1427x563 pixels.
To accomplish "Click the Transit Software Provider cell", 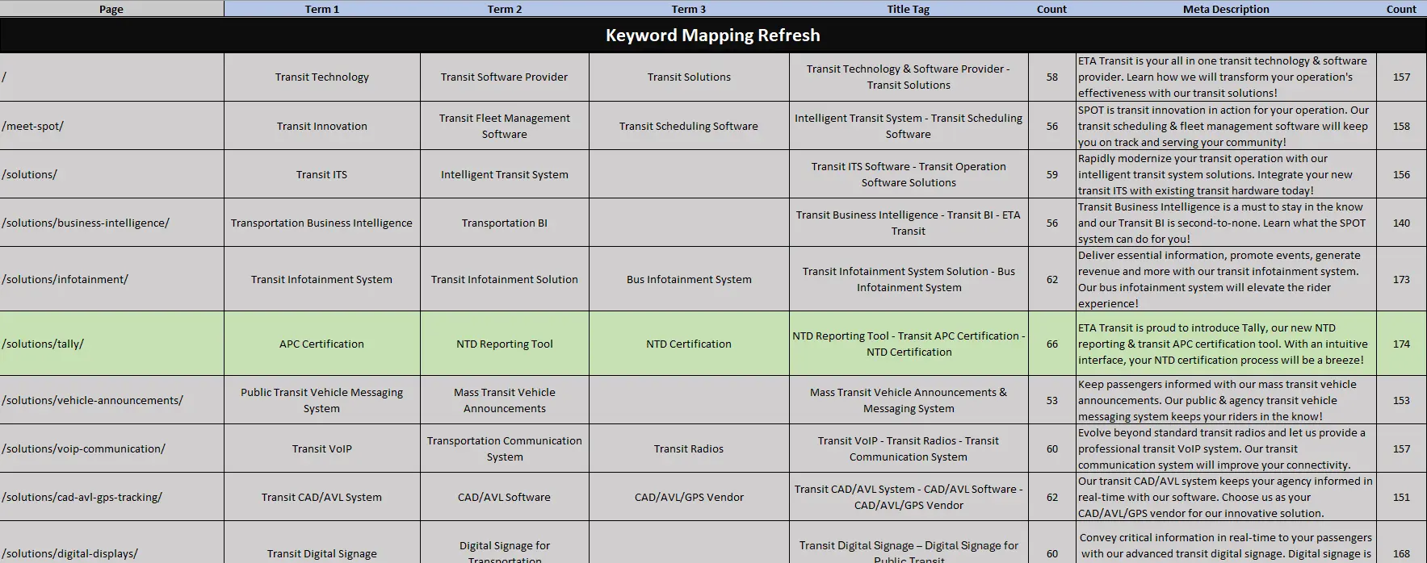I will click(x=504, y=77).
